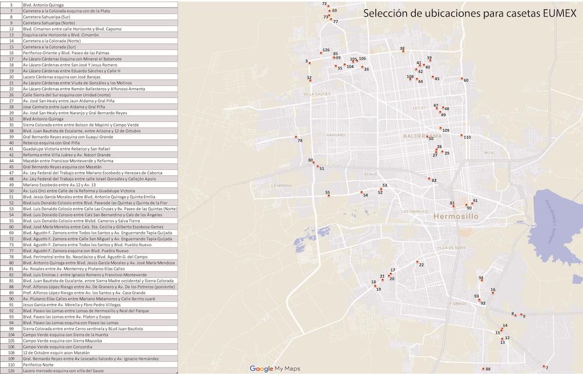Click the Hermosillo city label

tap(459, 216)
